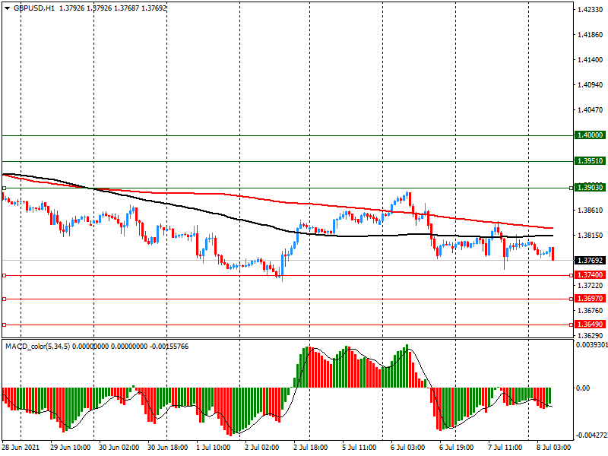Click the square handle on the 1.36970 line
Screen dimensions: 608x456
(x=4, y=299)
